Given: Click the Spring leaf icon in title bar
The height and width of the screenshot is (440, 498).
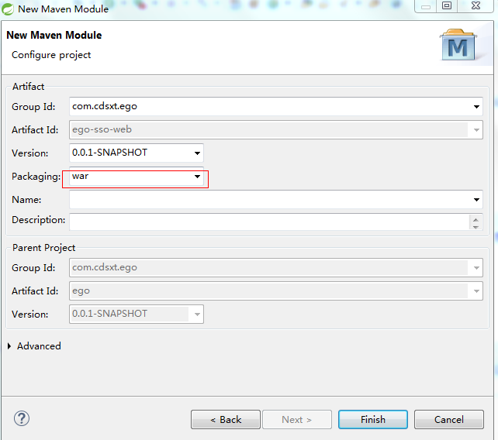Looking at the screenshot, I should click(8, 9).
